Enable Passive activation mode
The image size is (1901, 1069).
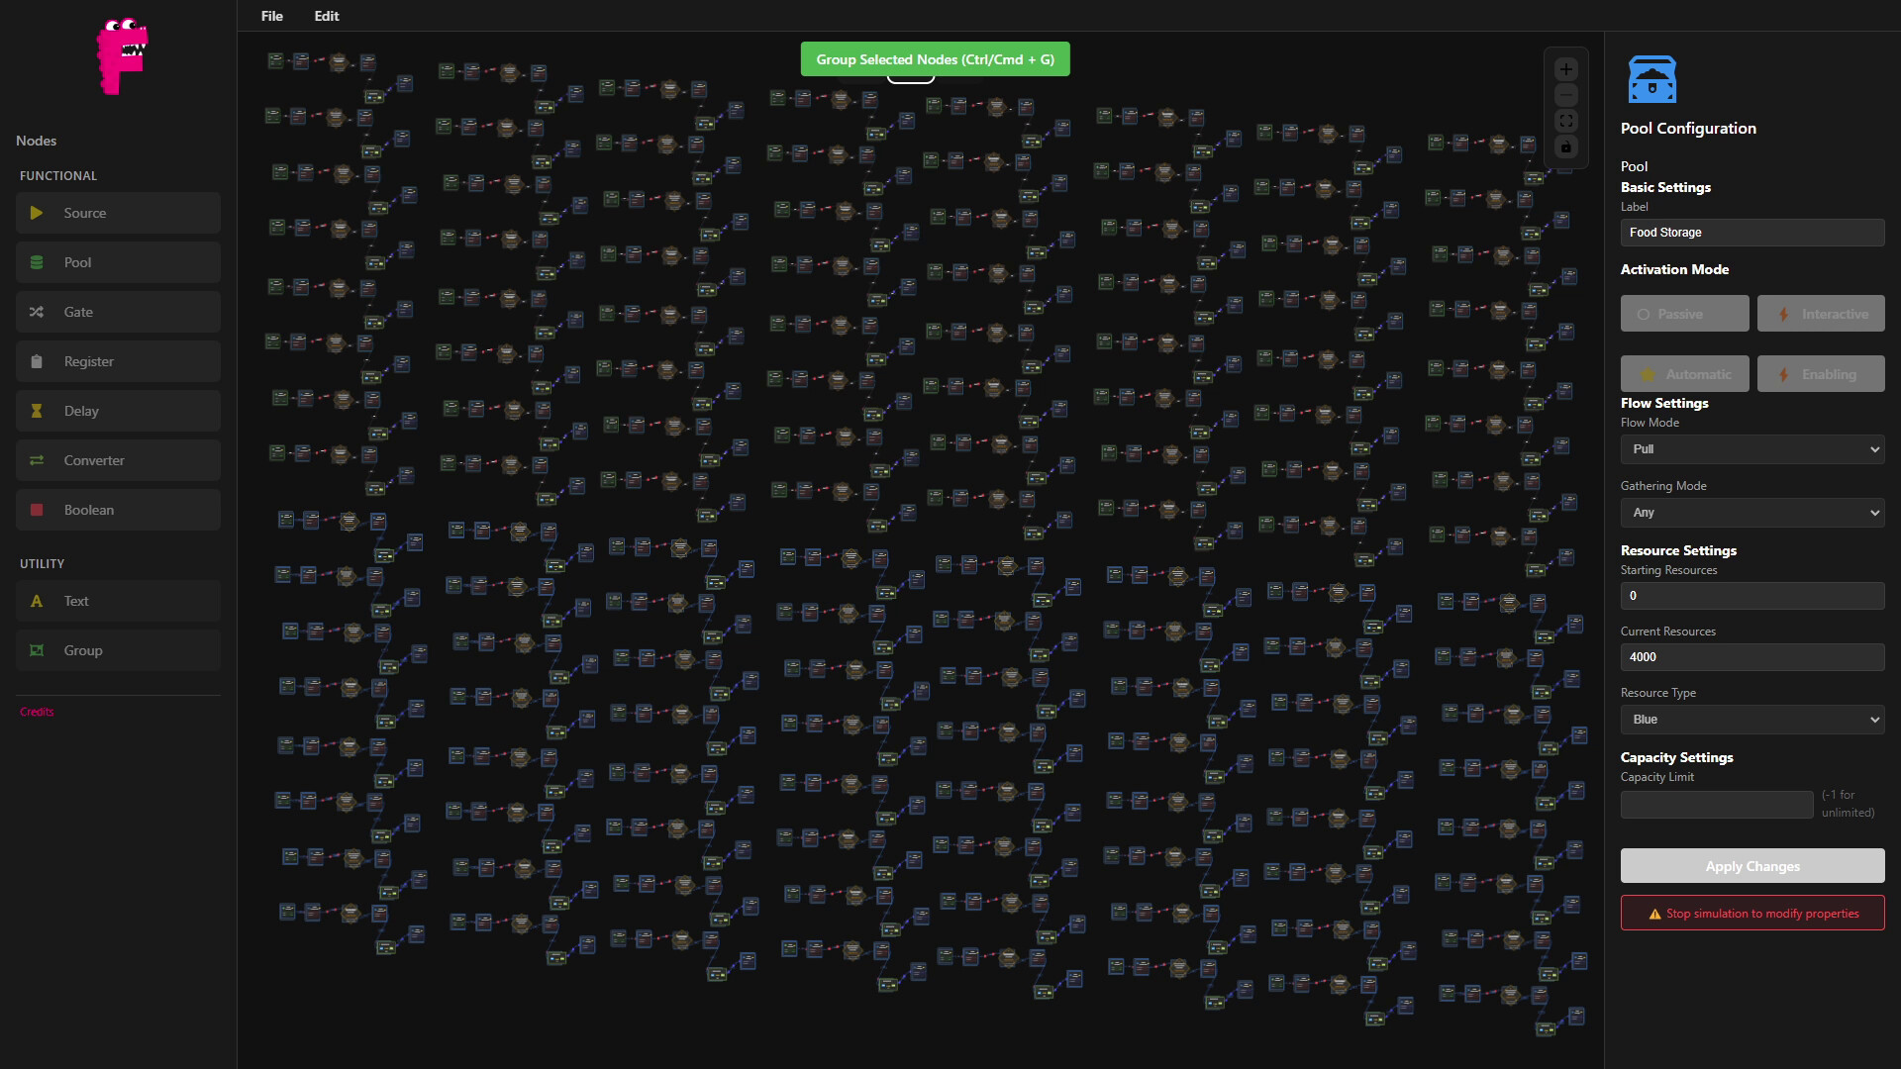point(1684,313)
